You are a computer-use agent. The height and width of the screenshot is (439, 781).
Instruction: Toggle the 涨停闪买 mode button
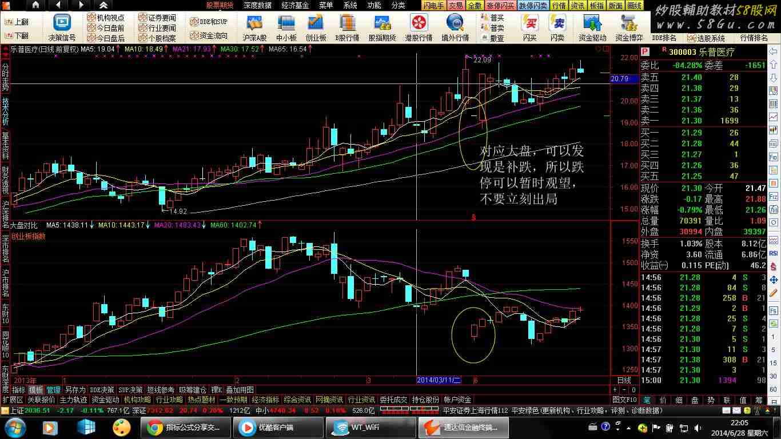(x=504, y=5)
